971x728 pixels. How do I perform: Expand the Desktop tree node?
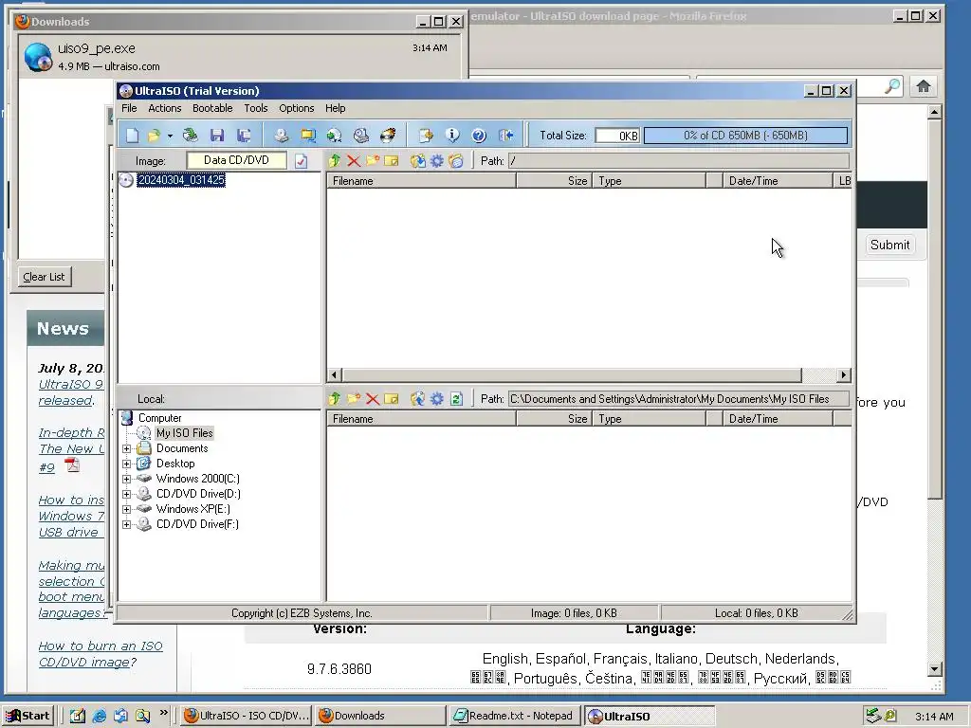click(x=126, y=464)
